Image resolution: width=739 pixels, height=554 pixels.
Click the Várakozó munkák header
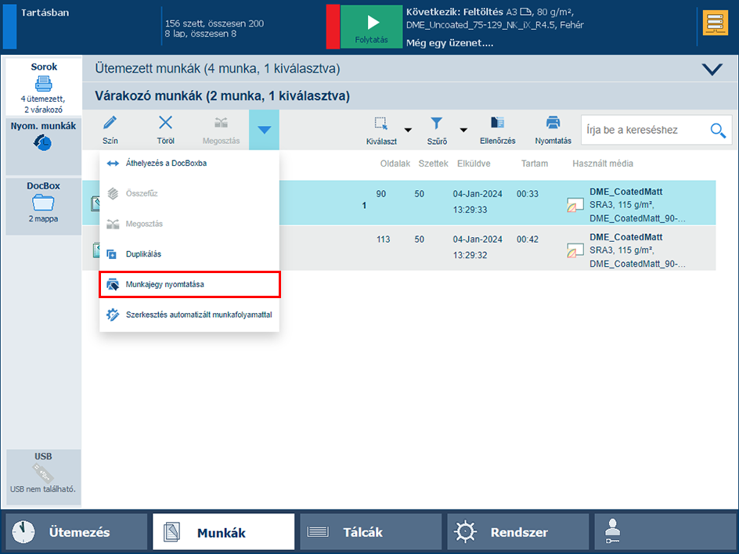(x=409, y=96)
